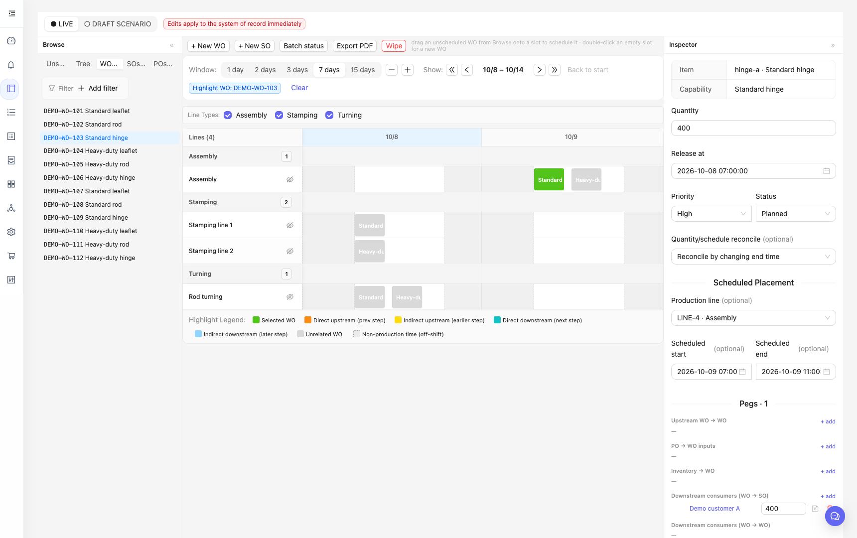
Task: Open the dashboard gauge icon in sidebar
Action: pos(11,41)
